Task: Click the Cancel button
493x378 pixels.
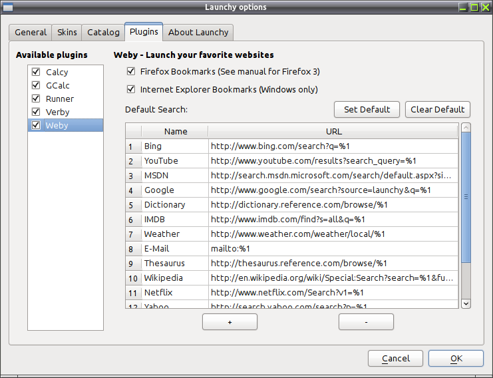Action: coord(396,359)
